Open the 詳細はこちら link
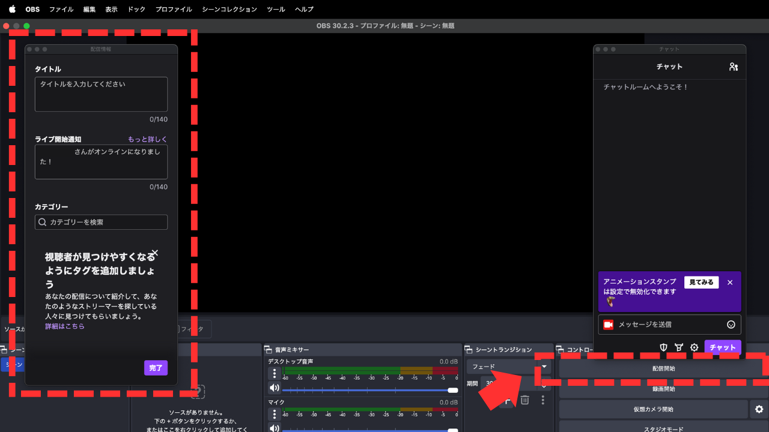The width and height of the screenshot is (769, 432). coord(65,326)
